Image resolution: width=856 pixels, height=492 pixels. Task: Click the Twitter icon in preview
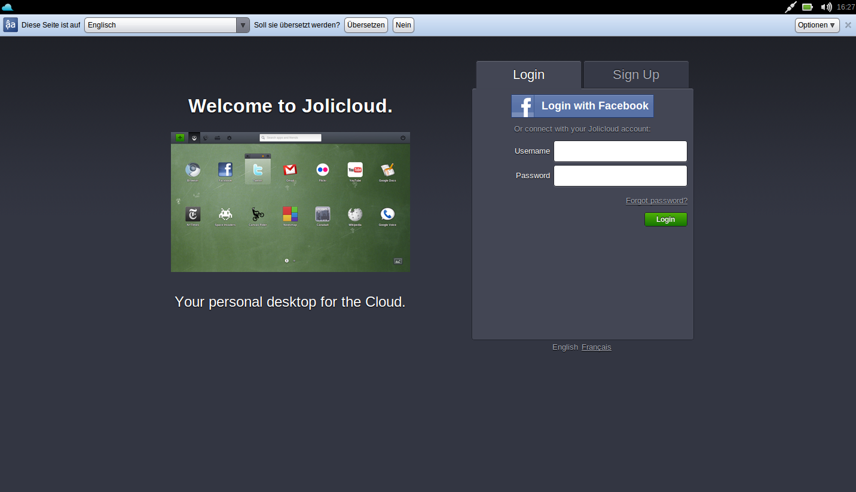coord(258,170)
